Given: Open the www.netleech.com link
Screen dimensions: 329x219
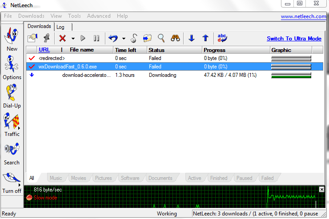Looking at the screenshot, I should [303, 16].
